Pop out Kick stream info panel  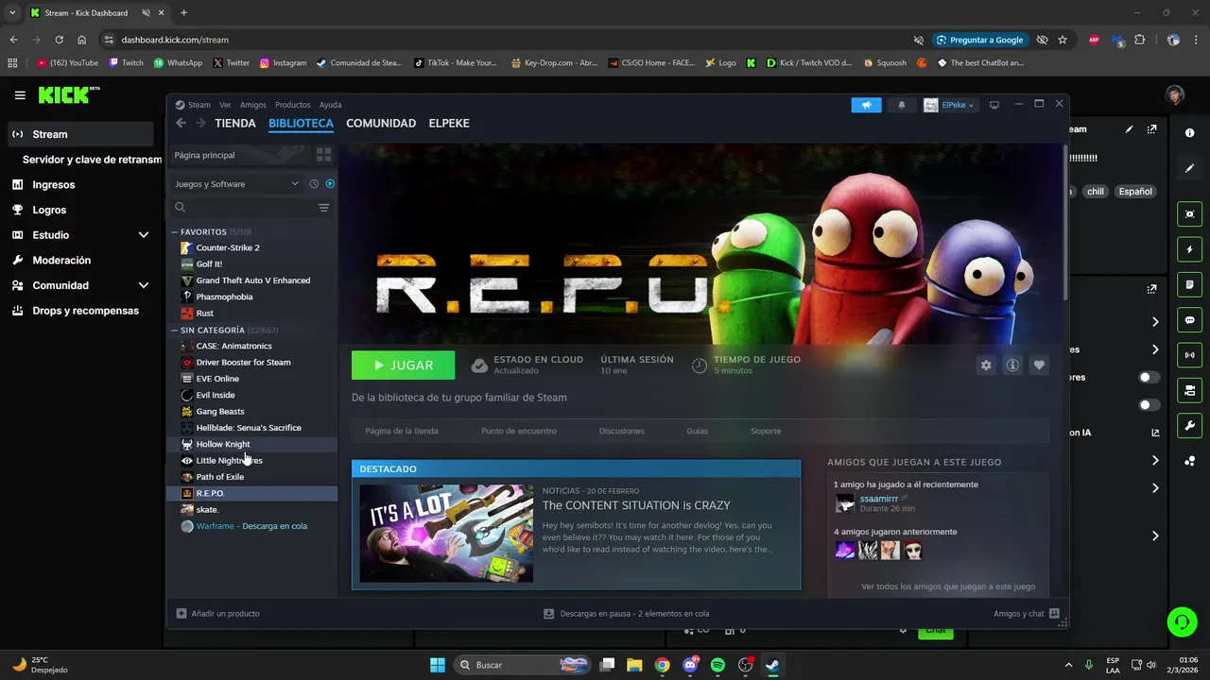click(x=1151, y=129)
